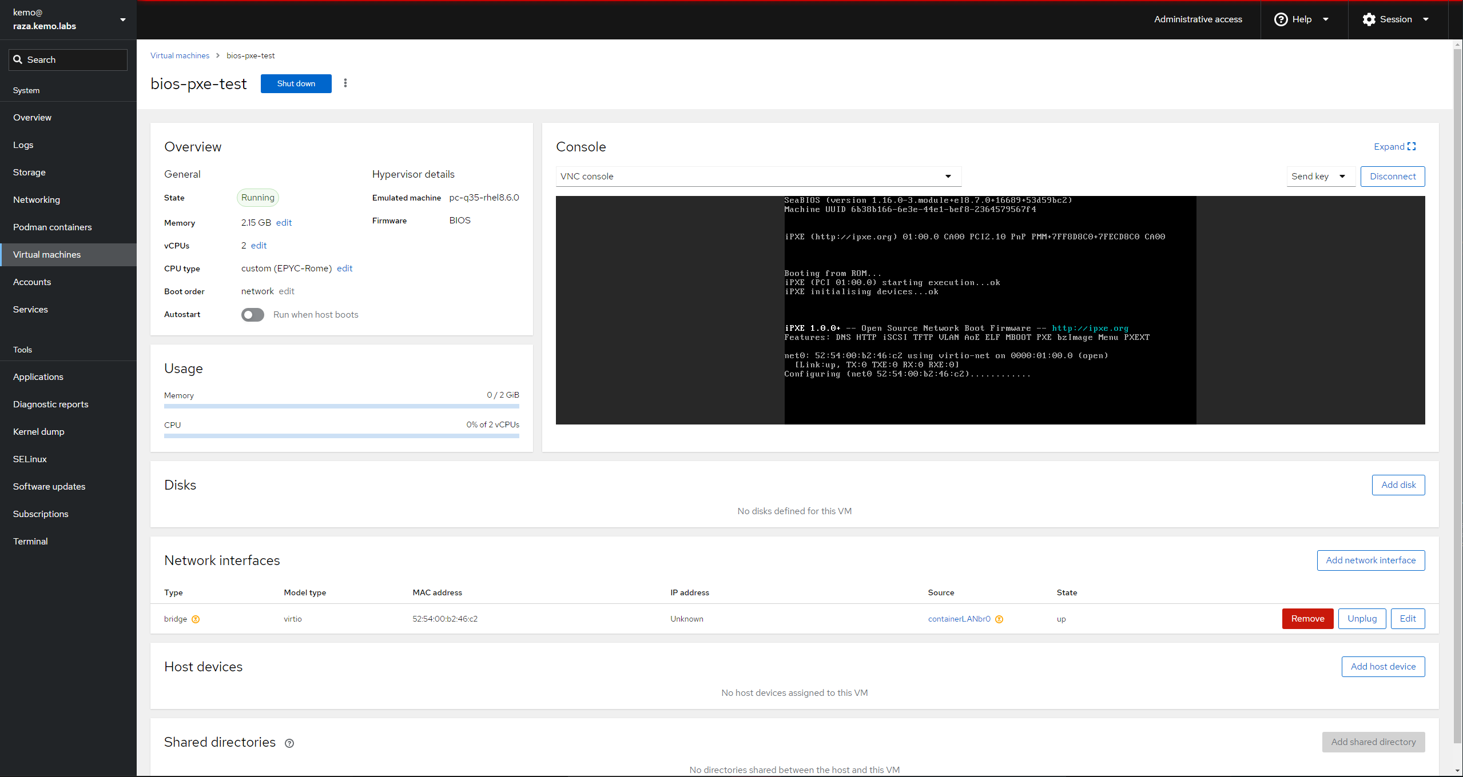Click the Shut down button
The width and height of the screenshot is (1463, 777).
click(x=296, y=83)
